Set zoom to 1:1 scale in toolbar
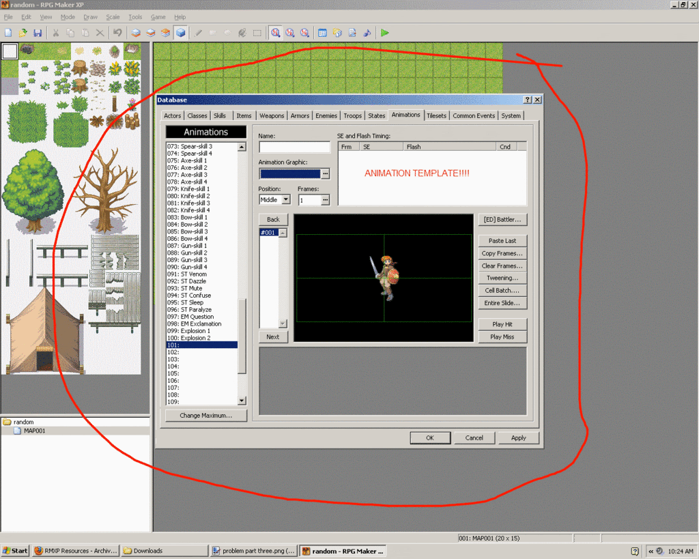 coord(275,32)
